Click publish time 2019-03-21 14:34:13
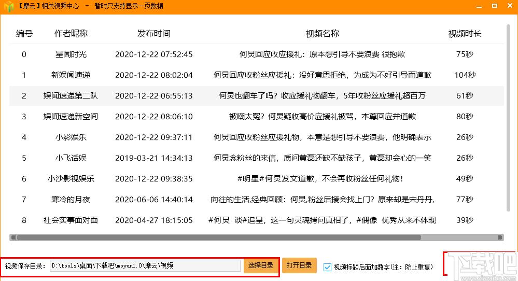 [154, 158]
